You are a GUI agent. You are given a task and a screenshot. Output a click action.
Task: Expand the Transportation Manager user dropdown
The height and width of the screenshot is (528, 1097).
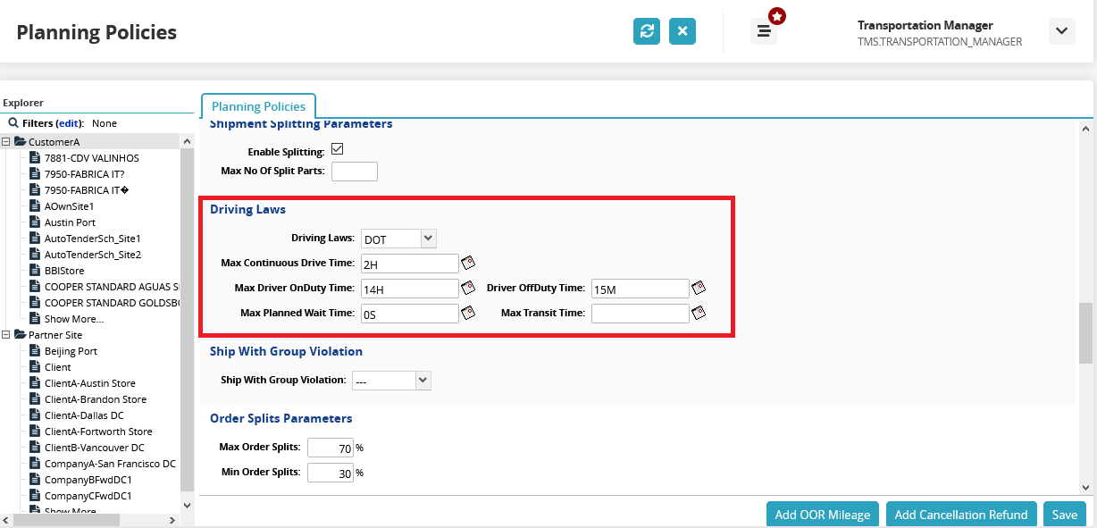click(1061, 31)
